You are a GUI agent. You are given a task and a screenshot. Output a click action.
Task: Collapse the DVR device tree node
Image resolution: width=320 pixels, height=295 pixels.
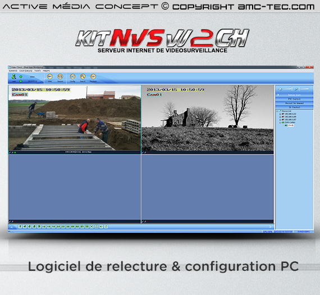[x=280, y=122]
